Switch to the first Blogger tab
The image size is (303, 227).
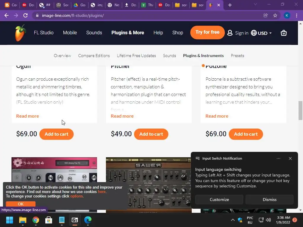(11, 5)
